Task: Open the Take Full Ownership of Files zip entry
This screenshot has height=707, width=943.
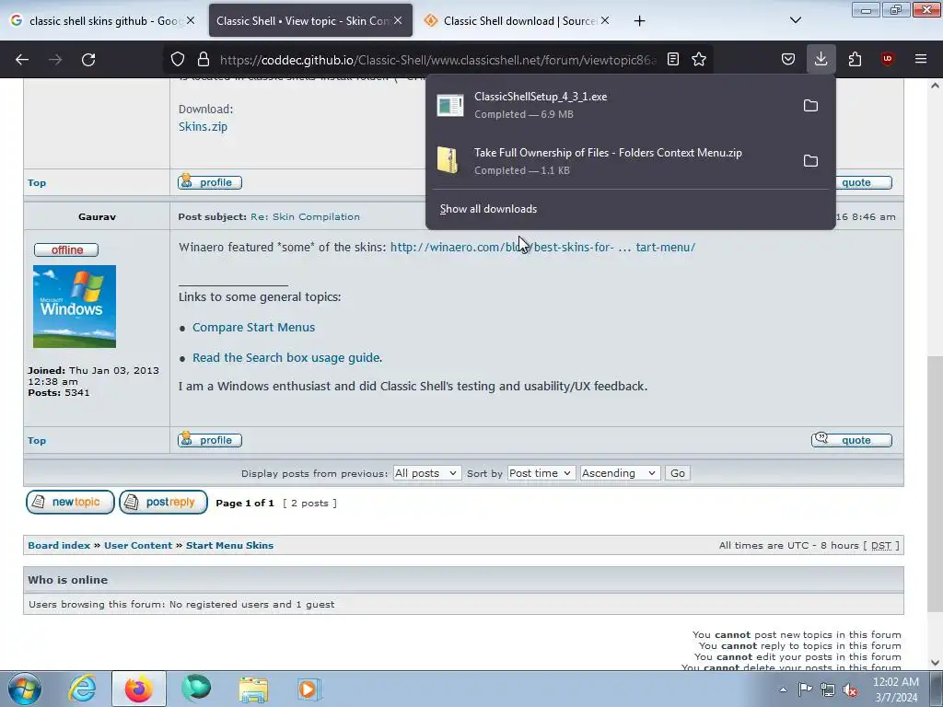Action: point(611,160)
